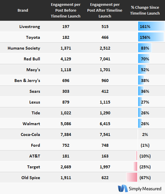Click the Old Spice red negative bar
This screenshot has height=194, width=165.
tap(132, 177)
